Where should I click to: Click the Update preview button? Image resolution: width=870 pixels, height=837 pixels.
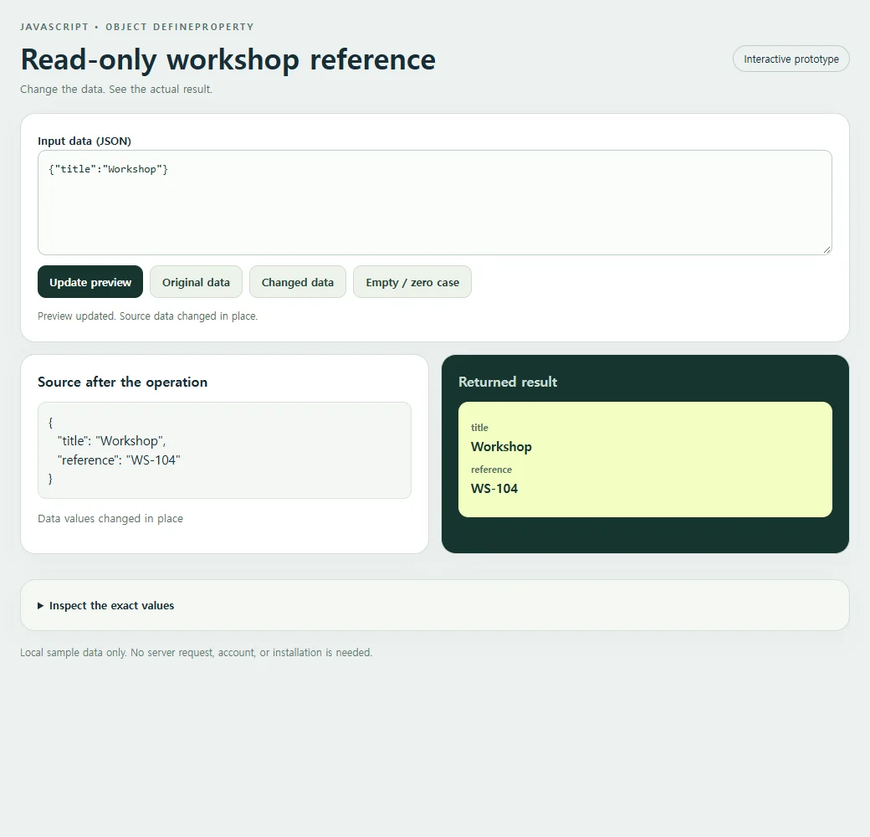pyautogui.click(x=90, y=282)
